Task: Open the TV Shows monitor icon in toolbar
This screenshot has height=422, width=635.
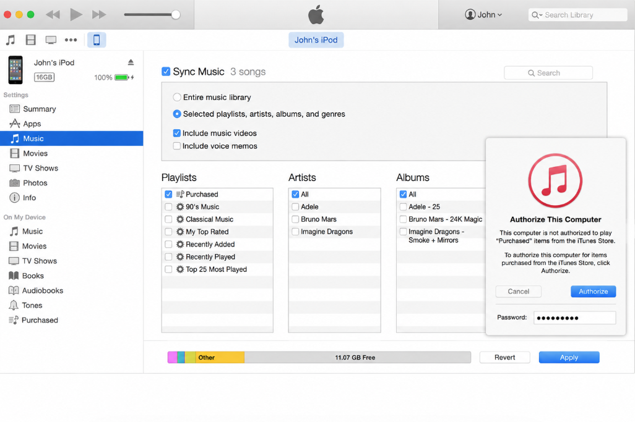Action: coord(51,40)
